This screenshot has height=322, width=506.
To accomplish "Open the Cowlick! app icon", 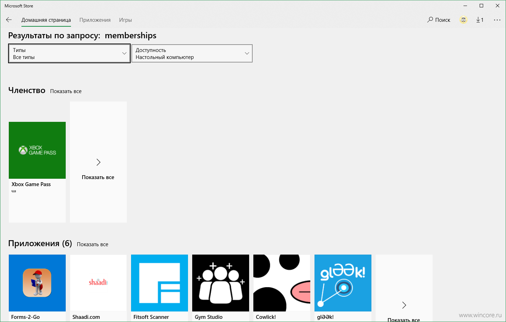I will click(x=282, y=283).
